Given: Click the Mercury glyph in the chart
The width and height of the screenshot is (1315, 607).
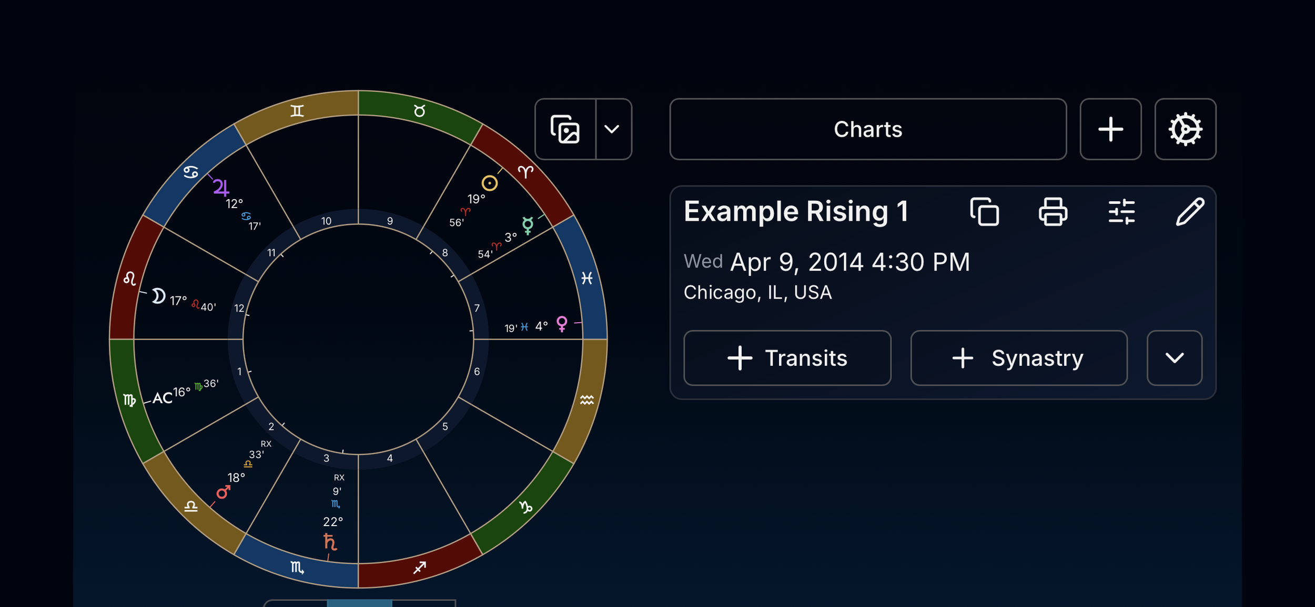Looking at the screenshot, I should (528, 225).
